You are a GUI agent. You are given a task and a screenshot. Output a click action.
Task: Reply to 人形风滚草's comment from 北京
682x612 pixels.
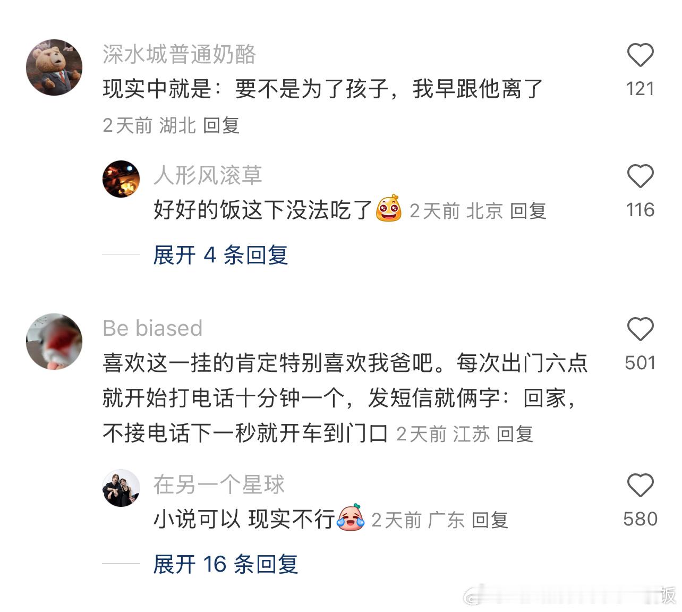(x=528, y=211)
